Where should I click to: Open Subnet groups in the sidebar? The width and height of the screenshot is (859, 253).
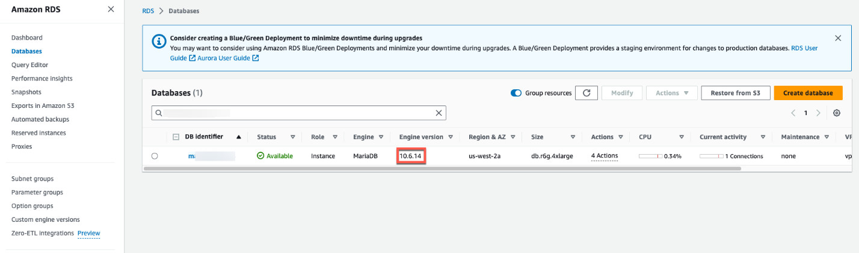pyautogui.click(x=32, y=179)
